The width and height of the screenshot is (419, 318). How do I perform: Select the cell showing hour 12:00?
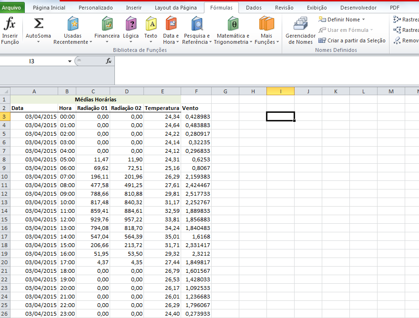click(x=67, y=219)
